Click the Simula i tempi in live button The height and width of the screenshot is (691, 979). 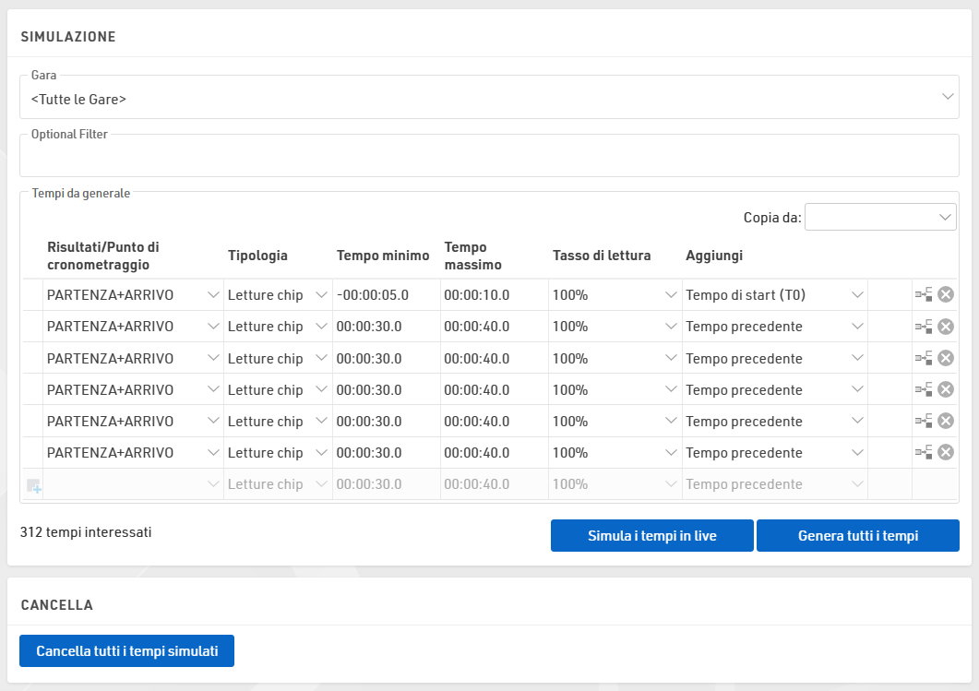(x=651, y=536)
